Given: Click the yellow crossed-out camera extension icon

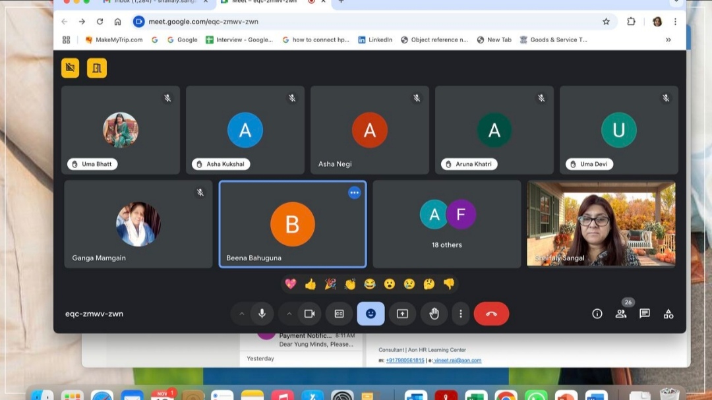Looking at the screenshot, I should [x=71, y=68].
